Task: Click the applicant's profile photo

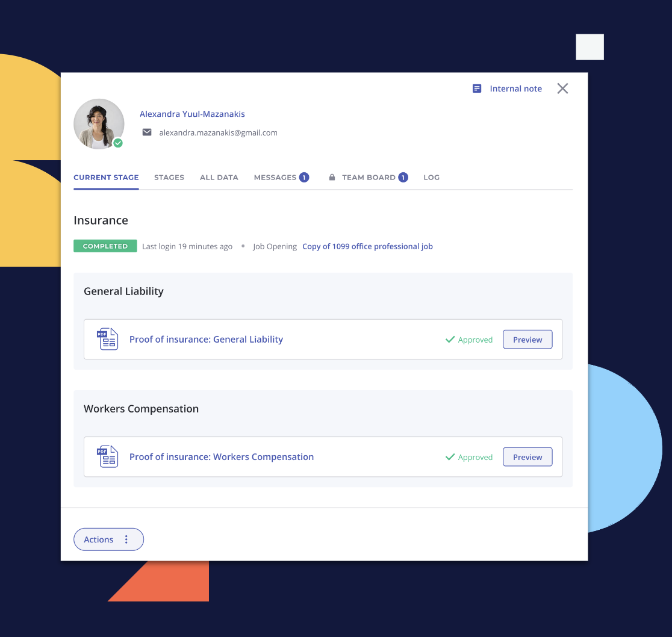Action: (99, 124)
